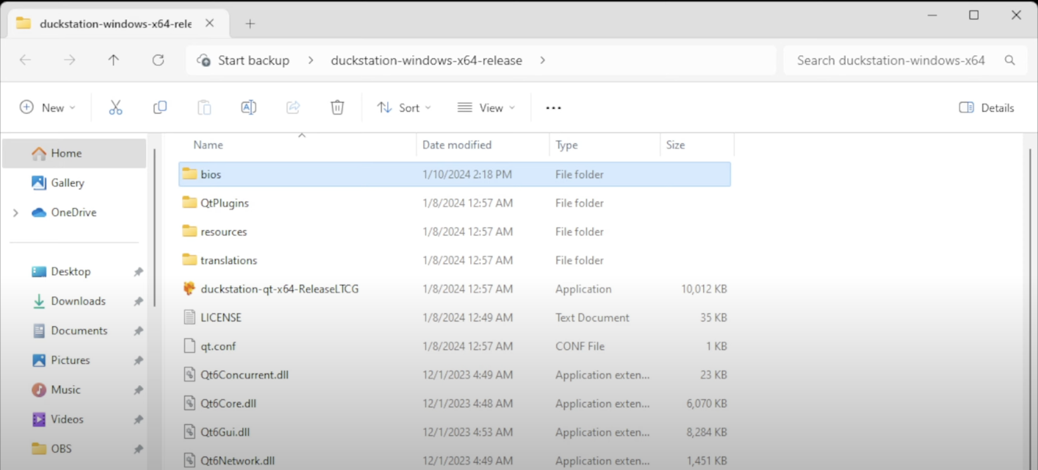This screenshot has height=470, width=1038.
Task: Open the Sort dropdown menu
Action: 404,108
